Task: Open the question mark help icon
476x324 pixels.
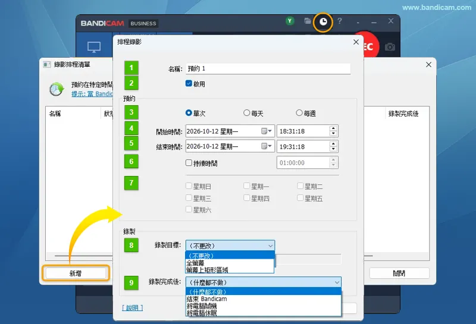Action: click(x=340, y=21)
